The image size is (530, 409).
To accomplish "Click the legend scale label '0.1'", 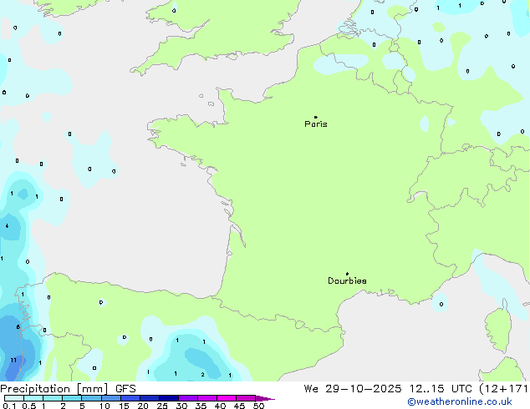I will [x=9, y=406].
